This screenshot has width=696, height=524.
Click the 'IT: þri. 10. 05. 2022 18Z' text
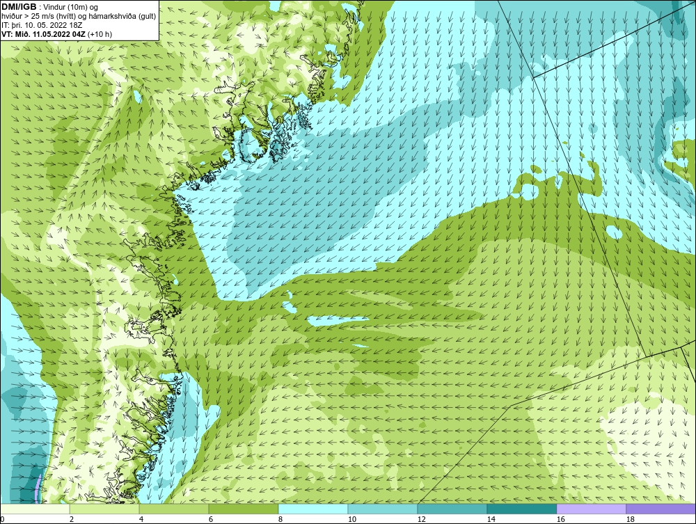click(42, 25)
